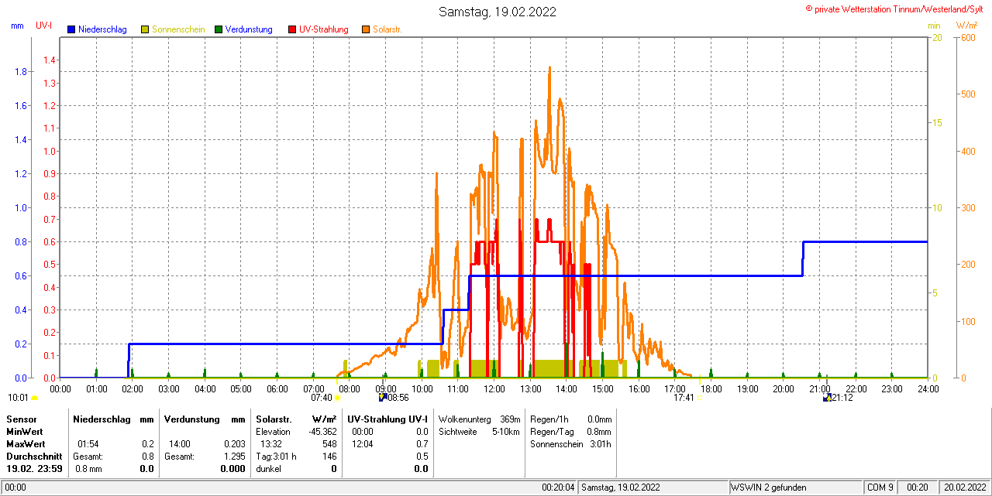Click the Niederschlag max time 01:54
Screen dimensions: 992x496
coord(88,444)
